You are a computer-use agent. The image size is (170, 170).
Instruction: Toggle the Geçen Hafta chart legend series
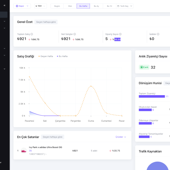(46, 56)
